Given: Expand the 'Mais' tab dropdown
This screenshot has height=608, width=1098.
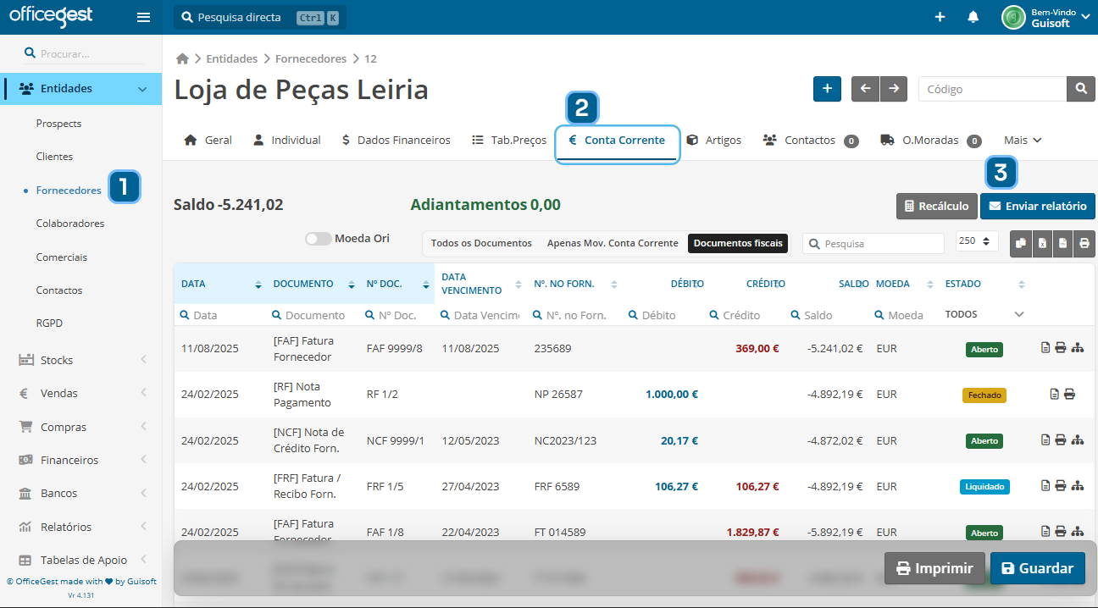Looking at the screenshot, I should (x=1022, y=141).
